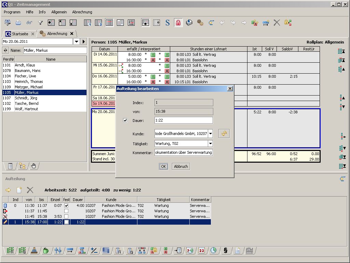This screenshot has height=263, width=350.
Task: Expand the Kunde dropdown
Action: (210, 134)
